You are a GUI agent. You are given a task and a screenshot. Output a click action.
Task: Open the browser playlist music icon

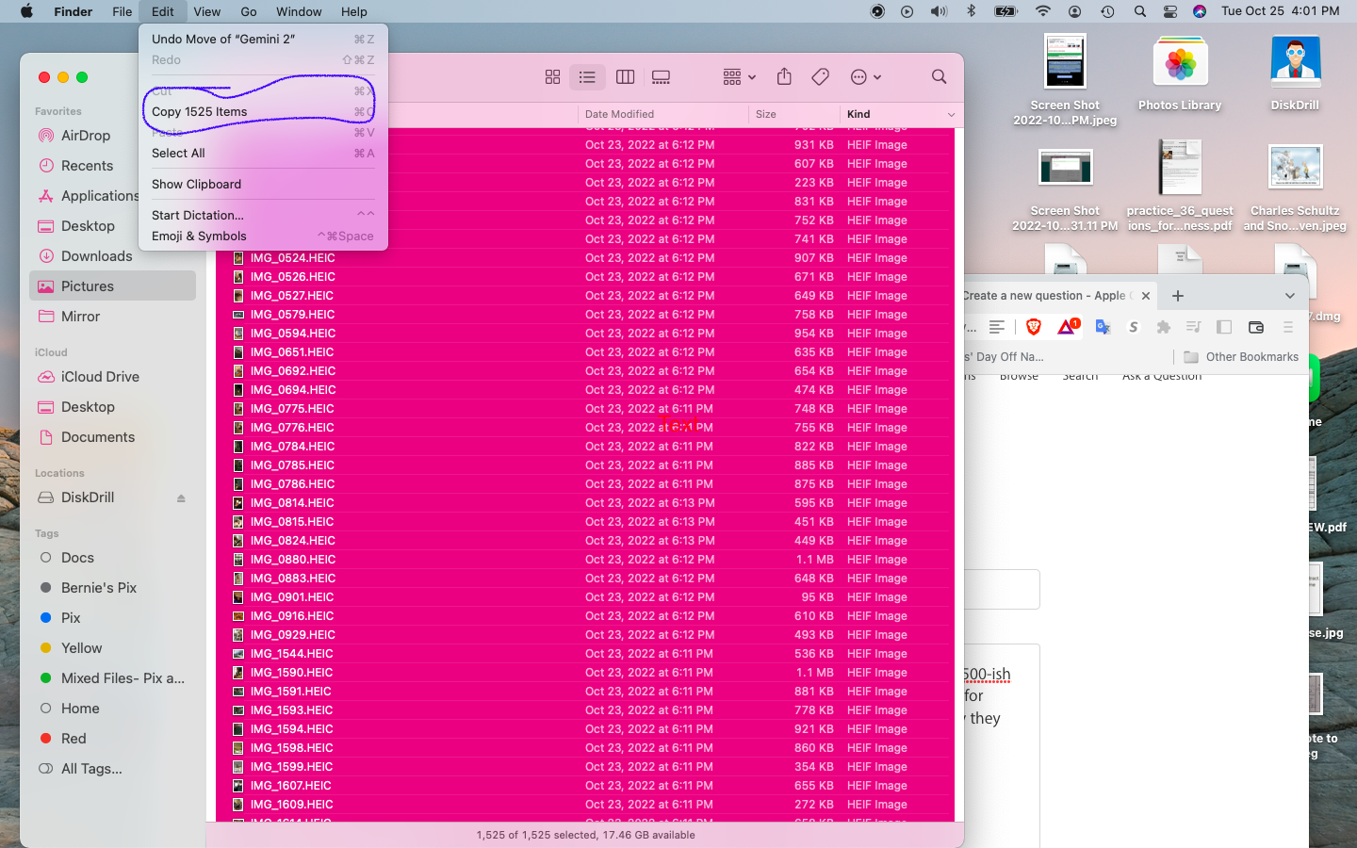tap(1194, 327)
